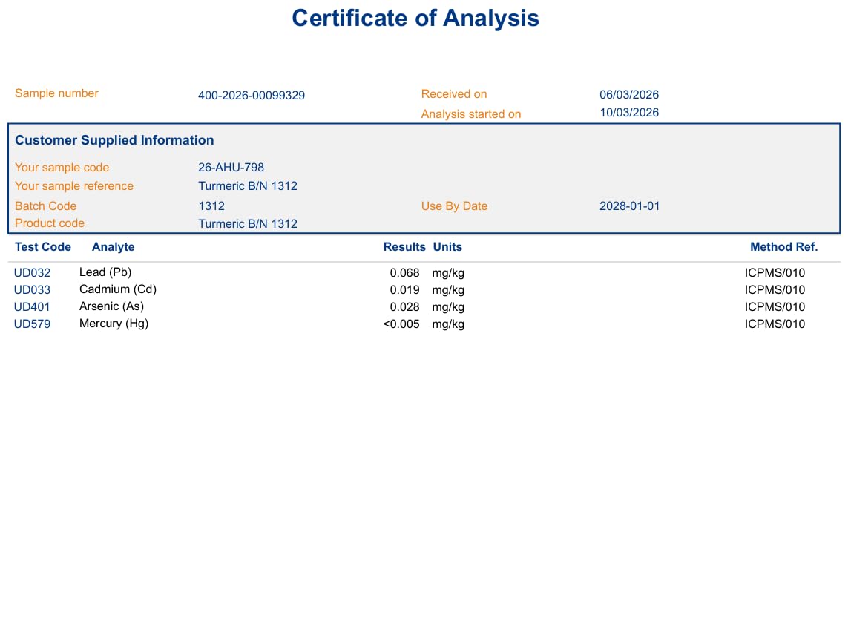Click ICPMS/010 method in Lead row
The image size is (851, 624).
775,273
